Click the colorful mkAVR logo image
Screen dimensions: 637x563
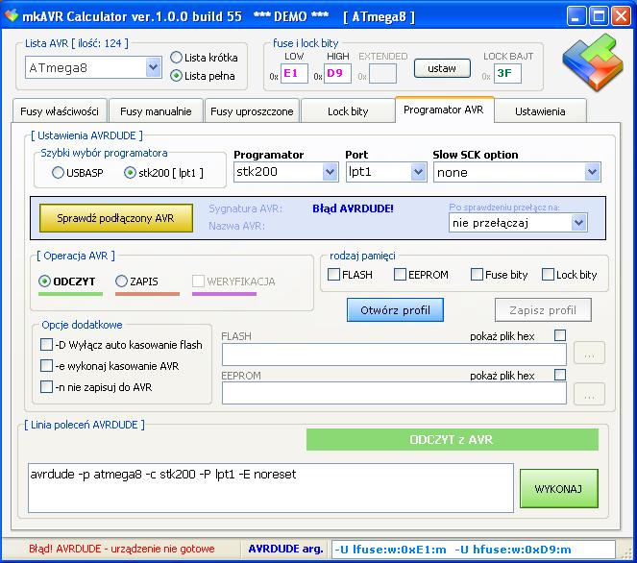593,62
